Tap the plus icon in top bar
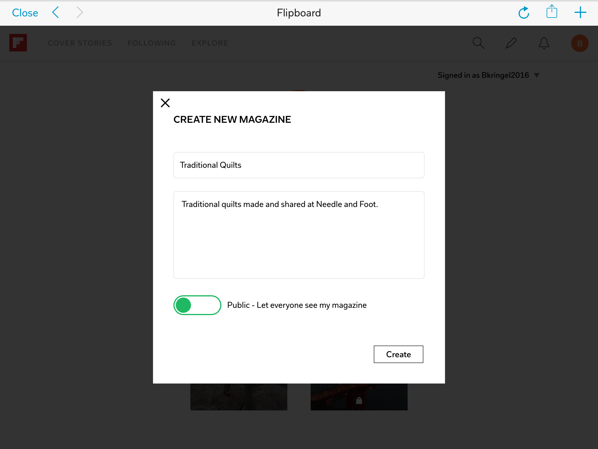Viewport: 598px width, 449px height. [x=580, y=13]
